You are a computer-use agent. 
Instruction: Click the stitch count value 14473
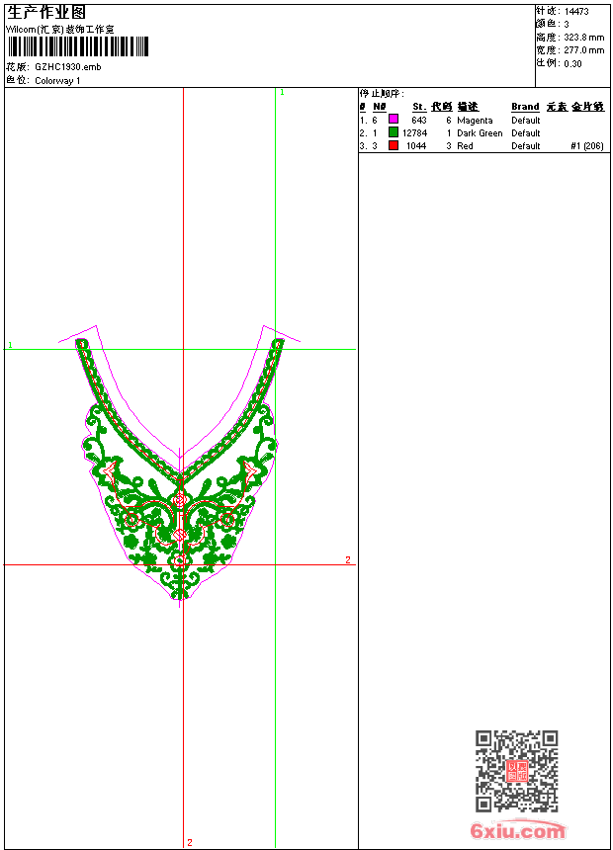576,11
